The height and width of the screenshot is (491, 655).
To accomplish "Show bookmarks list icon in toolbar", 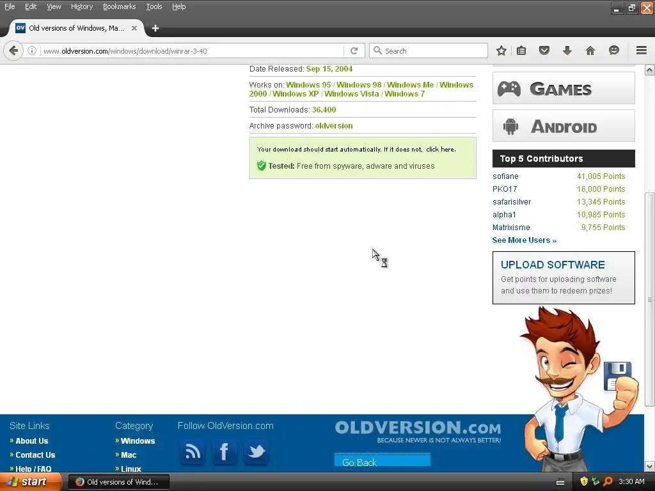I will point(521,51).
